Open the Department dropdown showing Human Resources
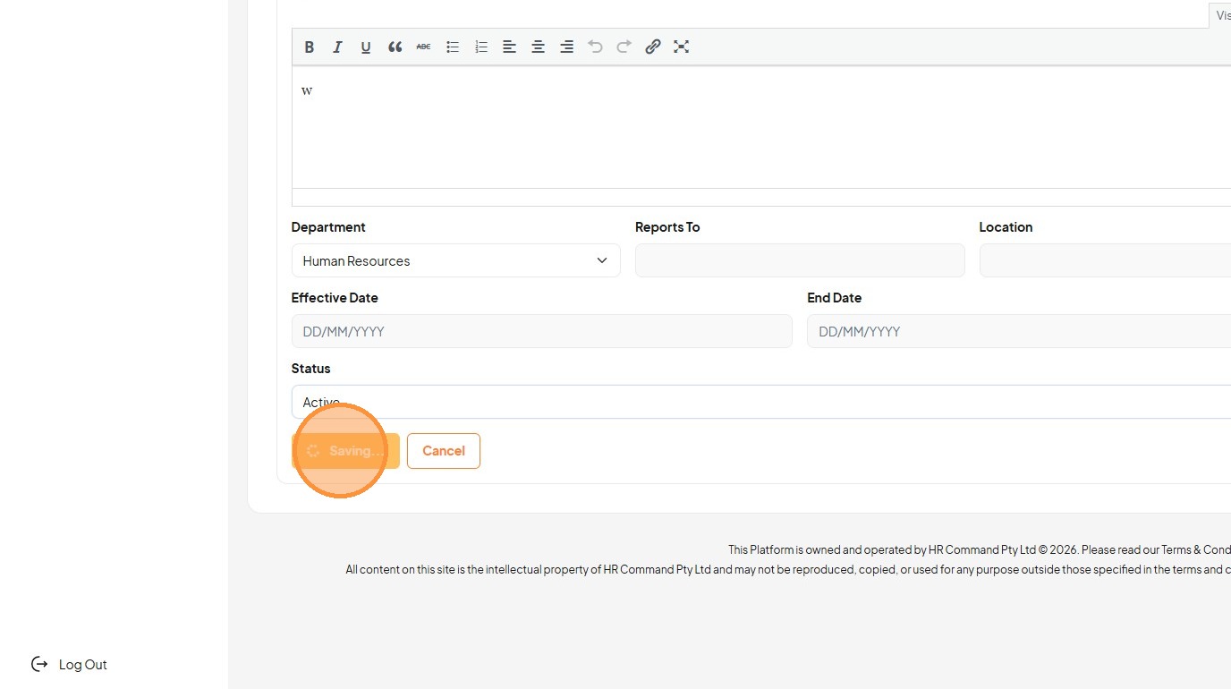This screenshot has height=689, width=1231. coord(456,260)
